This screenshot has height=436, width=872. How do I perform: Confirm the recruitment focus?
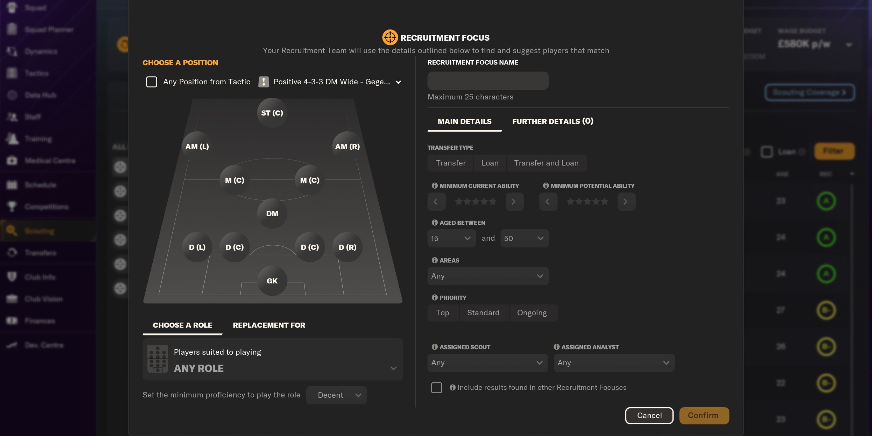(x=704, y=415)
